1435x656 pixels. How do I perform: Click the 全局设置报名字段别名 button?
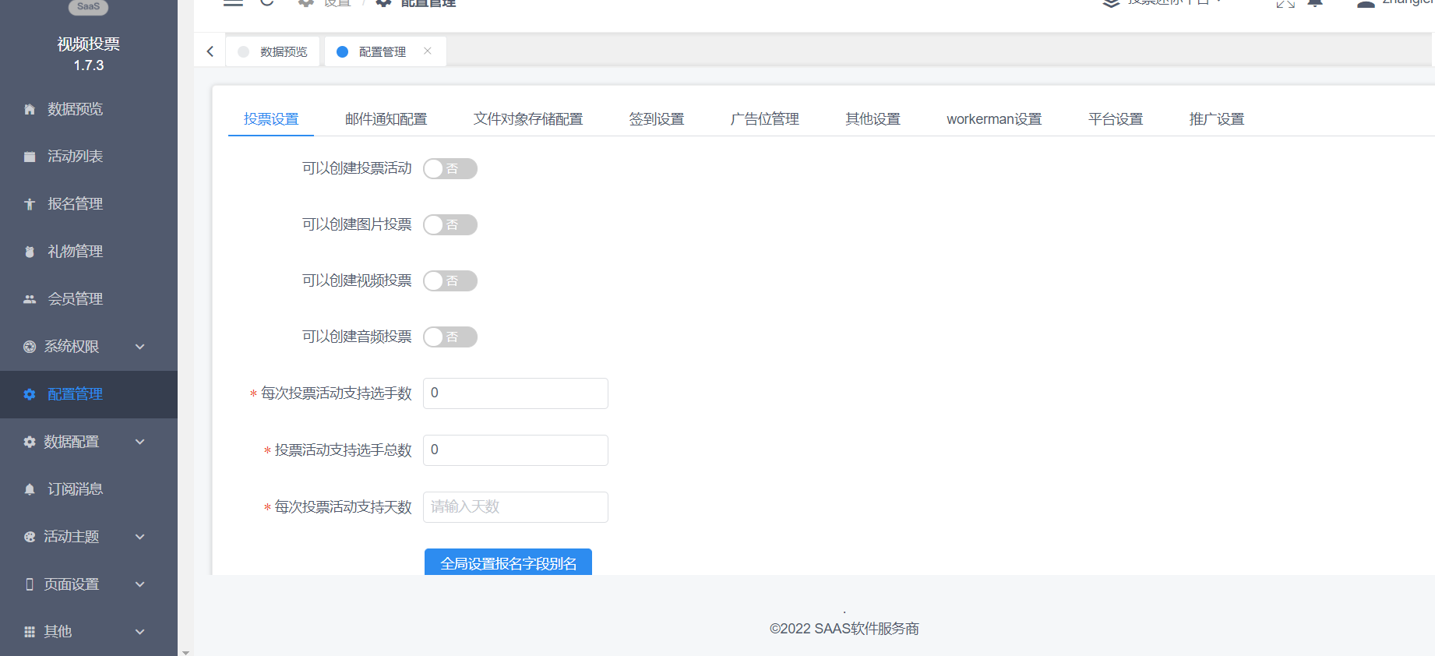tap(508, 563)
